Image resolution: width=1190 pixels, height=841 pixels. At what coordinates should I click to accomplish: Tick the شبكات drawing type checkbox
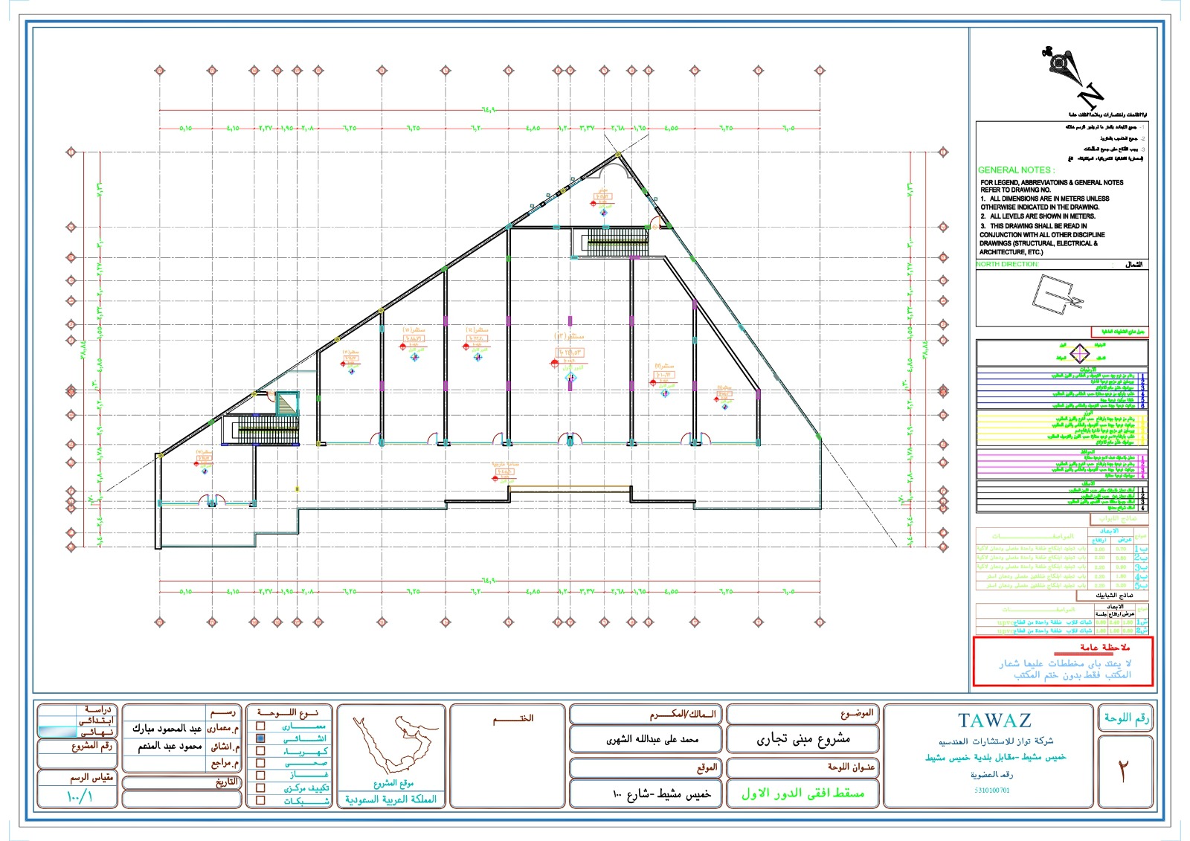coord(260,800)
